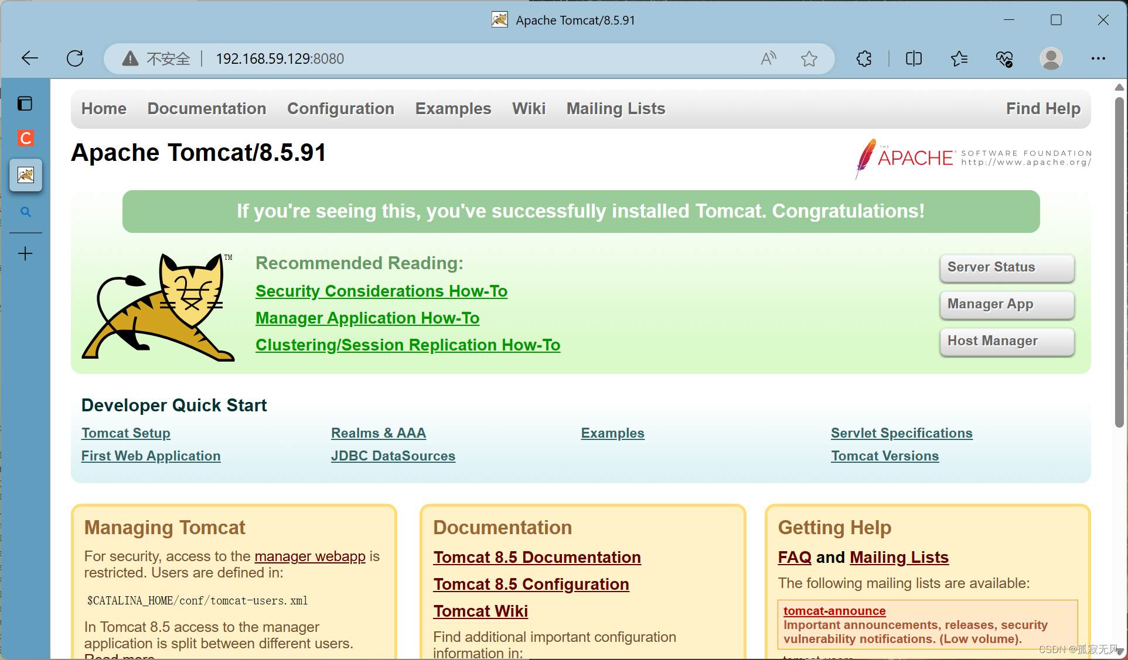
Task: Reload the Tomcat page
Action: point(75,59)
